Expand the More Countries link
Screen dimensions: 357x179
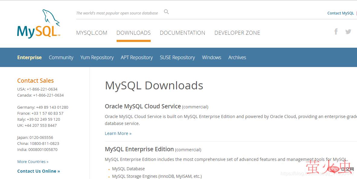(x=33, y=161)
